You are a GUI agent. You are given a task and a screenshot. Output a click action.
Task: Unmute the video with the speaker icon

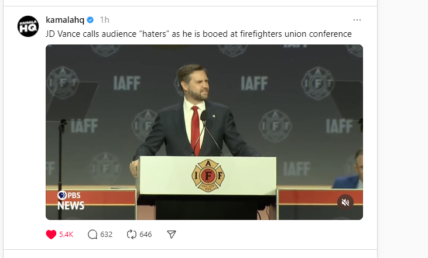click(x=345, y=202)
